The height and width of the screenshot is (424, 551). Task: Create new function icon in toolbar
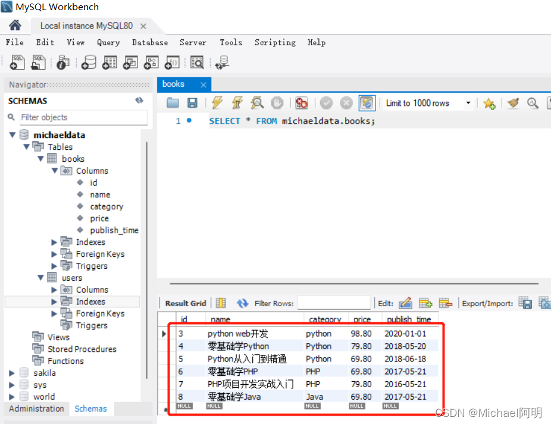[173, 62]
